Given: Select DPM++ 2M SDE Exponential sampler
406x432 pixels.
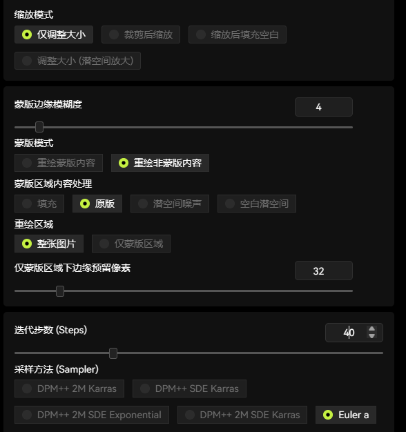Looking at the screenshot, I should click(x=92, y=415).
